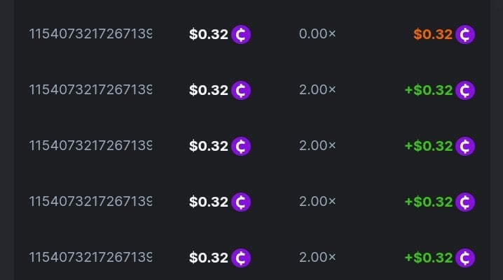The height and width of the screenshot is (280, 503).
Task: Click the 2.00× multiplier in the third row
Action: 317,145
